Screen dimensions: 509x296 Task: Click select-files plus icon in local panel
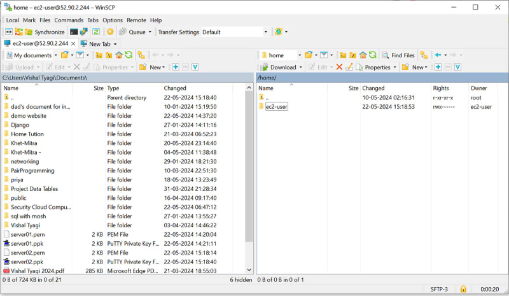(x=176, y=67)
